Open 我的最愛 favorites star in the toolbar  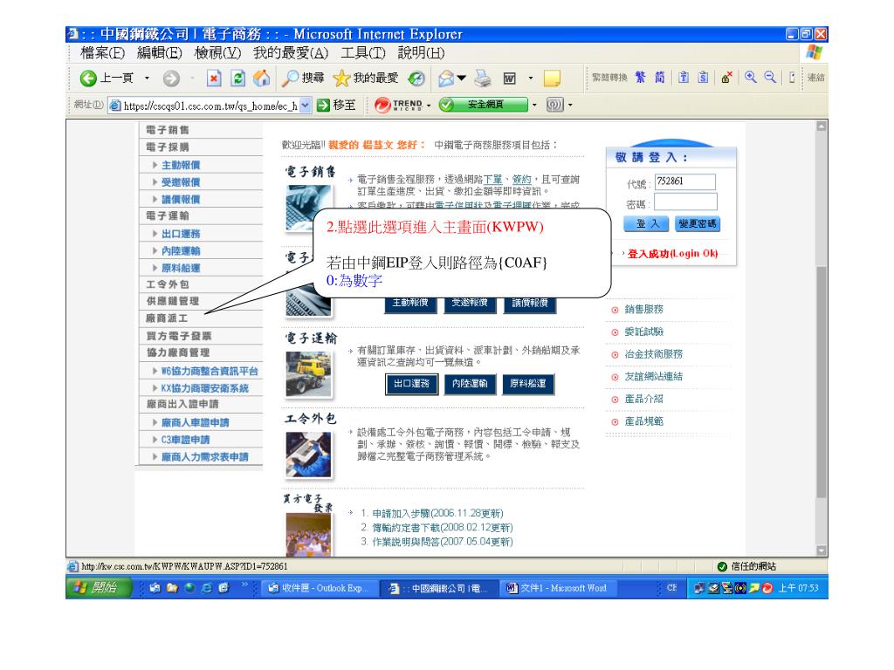[366, 78]
